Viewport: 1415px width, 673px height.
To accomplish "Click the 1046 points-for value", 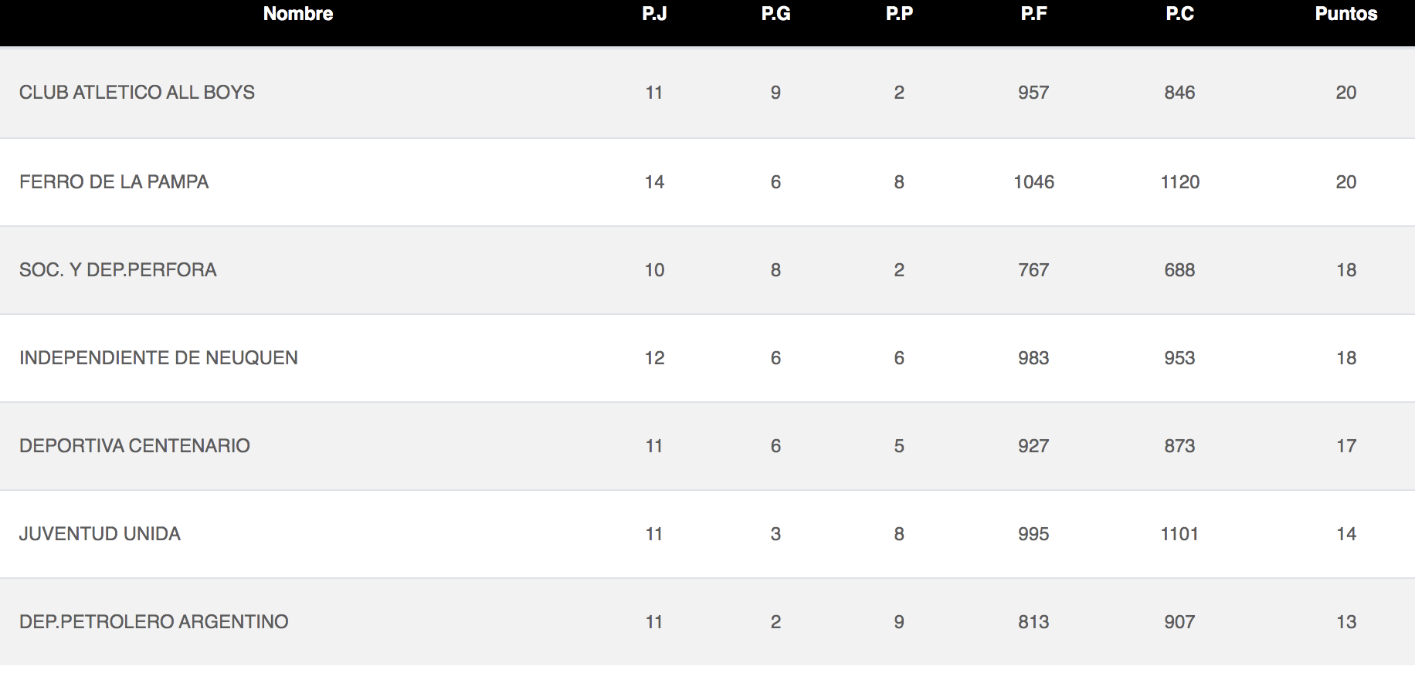I will tap(1033, 182).
